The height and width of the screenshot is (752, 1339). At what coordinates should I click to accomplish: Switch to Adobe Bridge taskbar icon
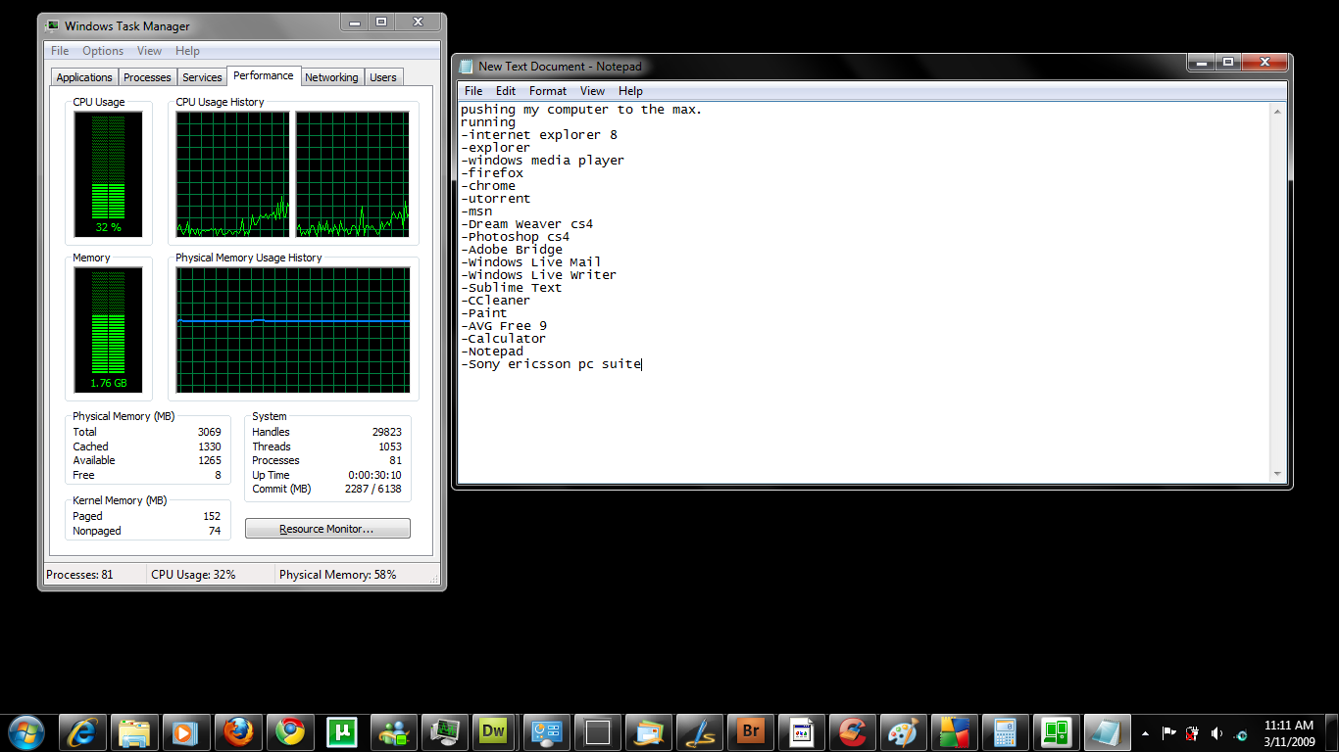click(x=751, y=731)
